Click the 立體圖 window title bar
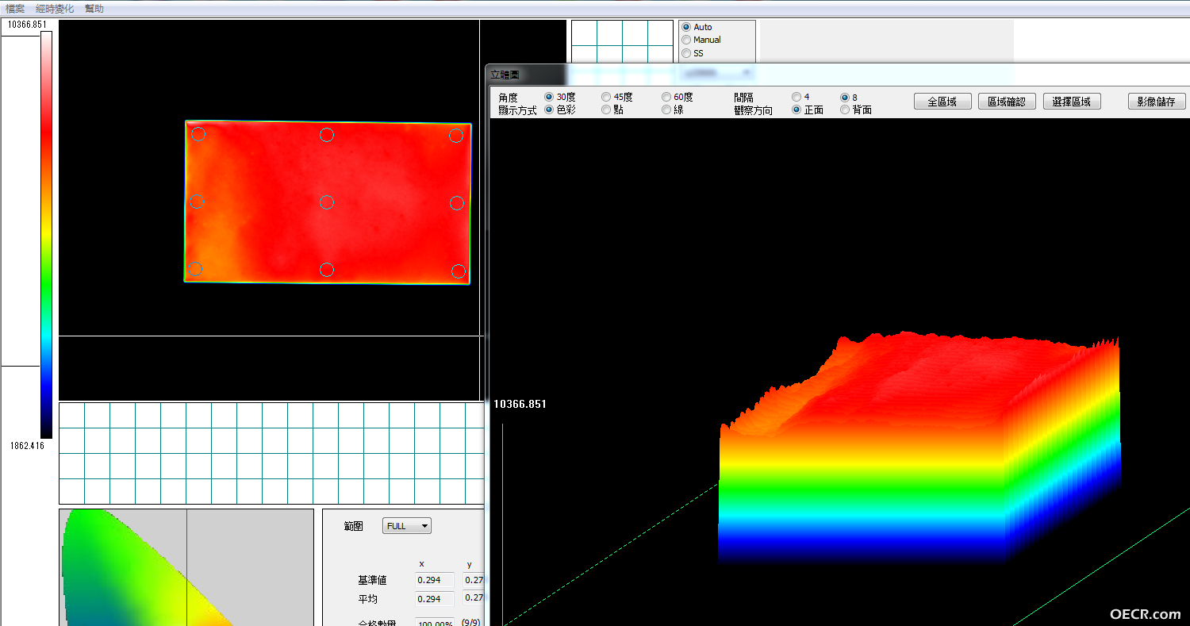1190x626 pixels. [838, 75]
